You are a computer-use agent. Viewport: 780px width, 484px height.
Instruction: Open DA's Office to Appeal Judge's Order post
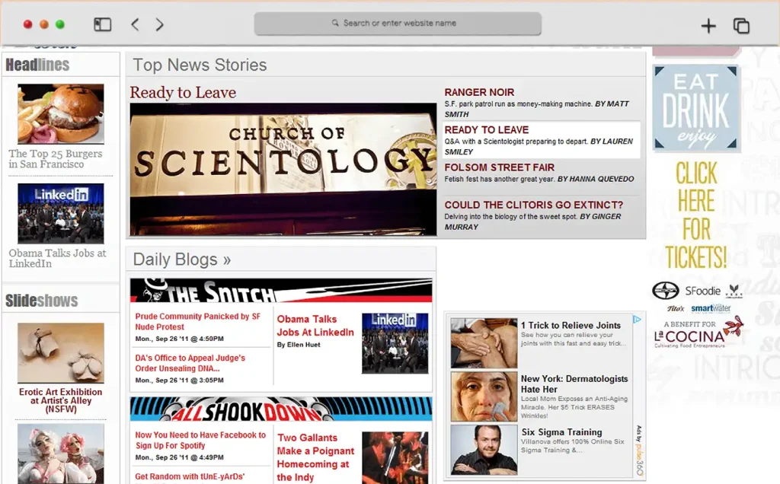point(190,363)
